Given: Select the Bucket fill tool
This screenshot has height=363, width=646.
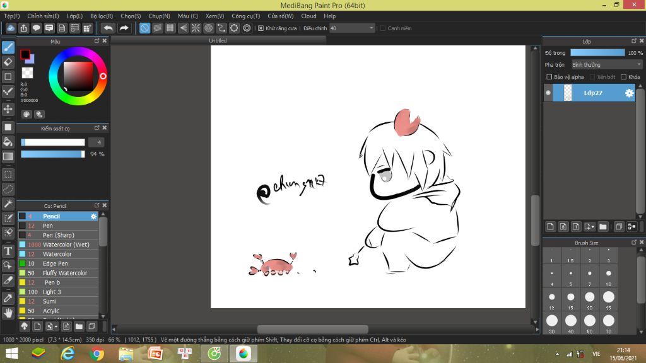Looking at the screenshot, I should (x=8, y=142).
